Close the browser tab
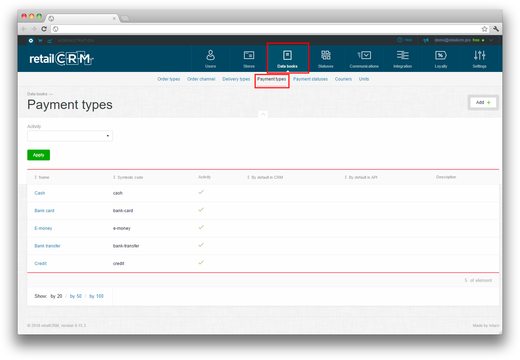 (114, 18)
